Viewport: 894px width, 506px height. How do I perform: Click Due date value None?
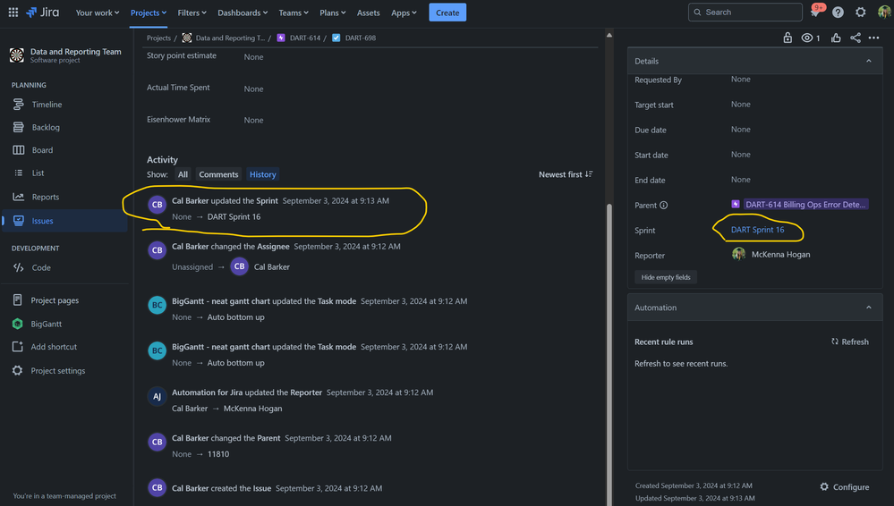tap(741, 130)
